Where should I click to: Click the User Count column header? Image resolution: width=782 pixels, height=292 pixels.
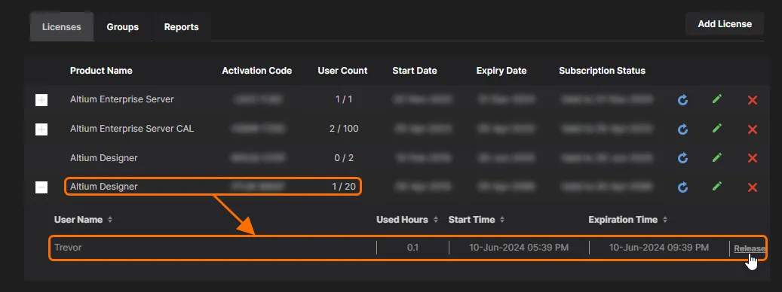(342, 71)
